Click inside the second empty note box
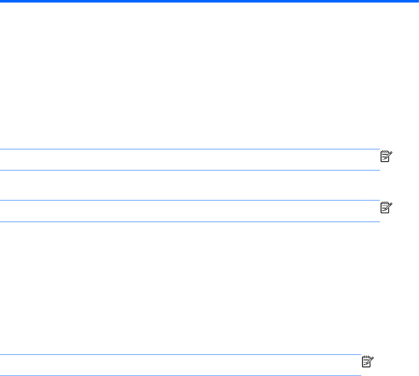Viewport: 419px width, 376px height. [x=186, y=211]
